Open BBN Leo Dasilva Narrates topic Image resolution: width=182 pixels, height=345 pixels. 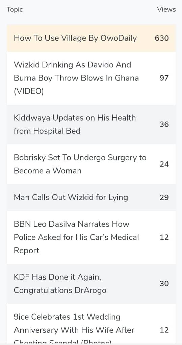tap(76, 237)
